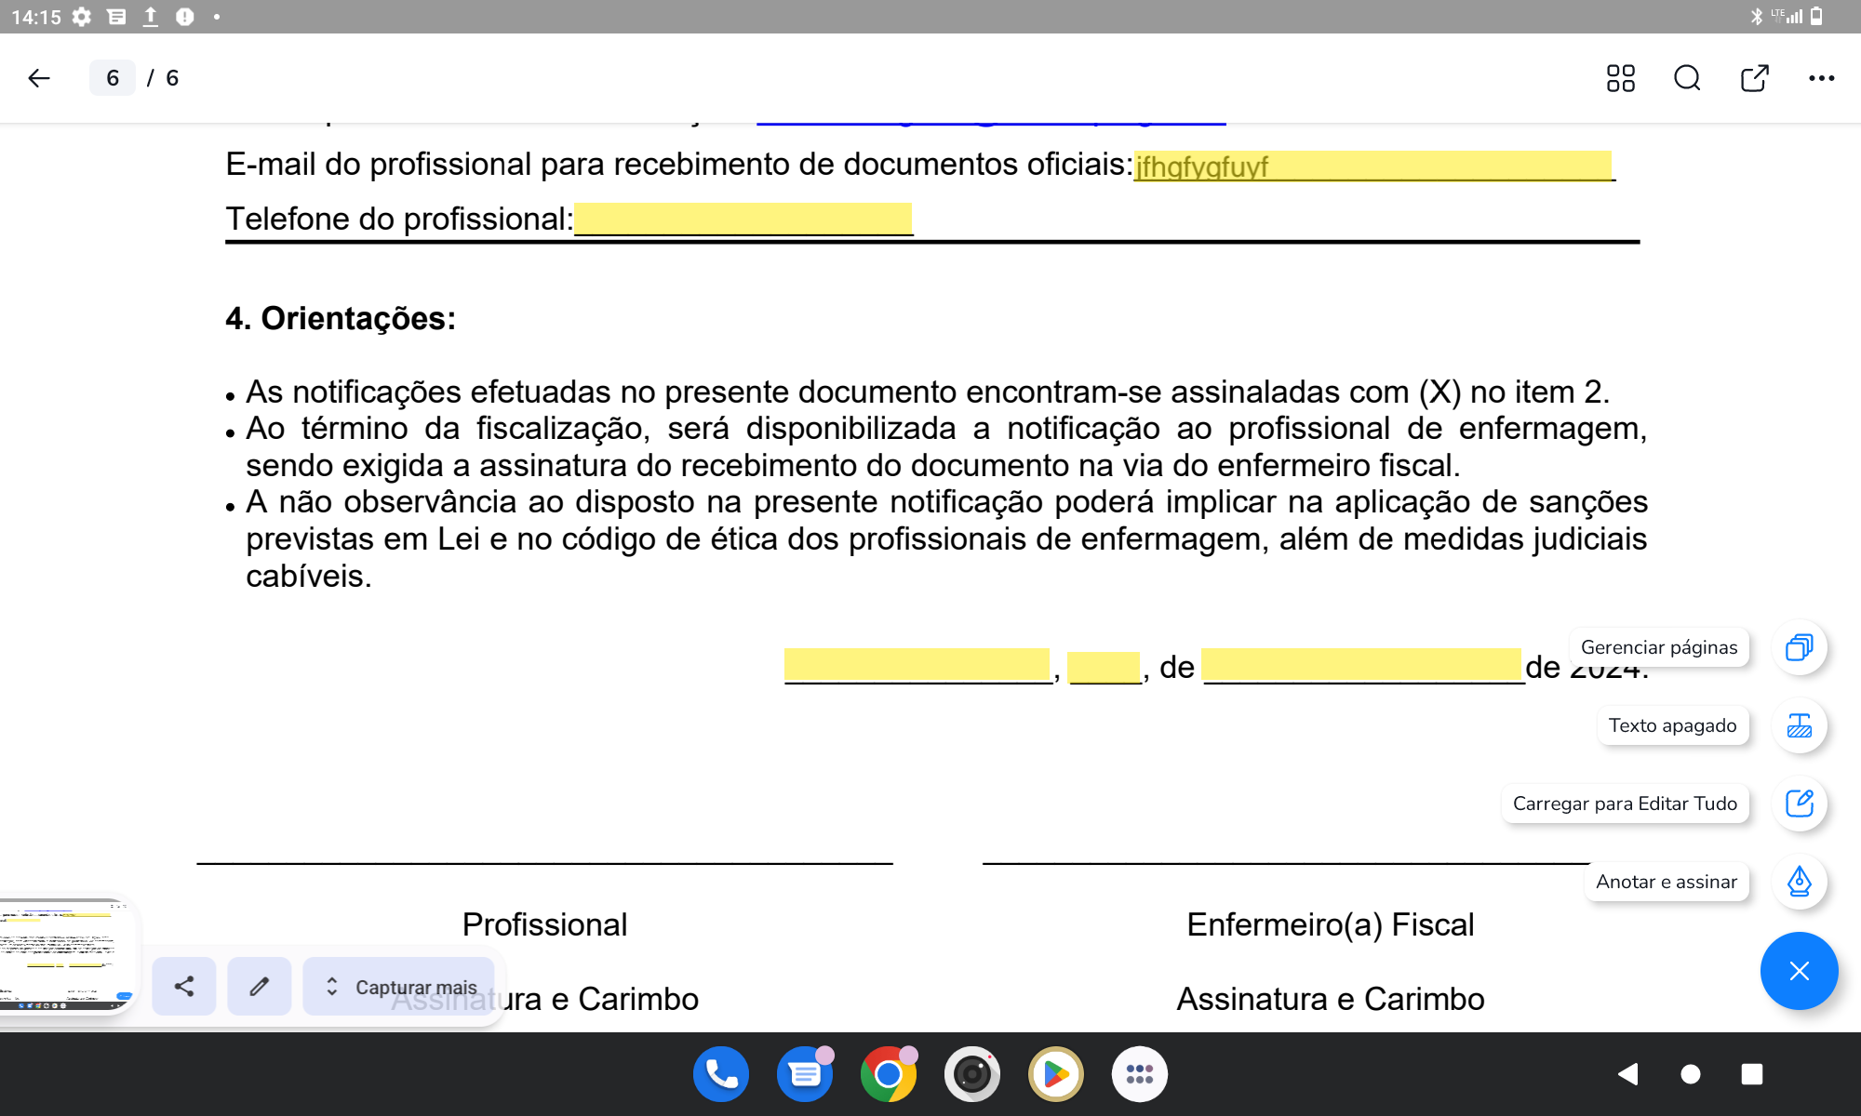The image size is (1861, 1116).
Task: Click the total page count 6 text
Action: pyautogui.click(x=172, y=78)
